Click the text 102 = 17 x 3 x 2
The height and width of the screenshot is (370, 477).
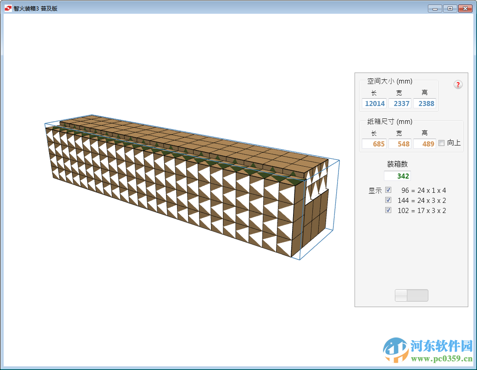click(x=422, y=210)
